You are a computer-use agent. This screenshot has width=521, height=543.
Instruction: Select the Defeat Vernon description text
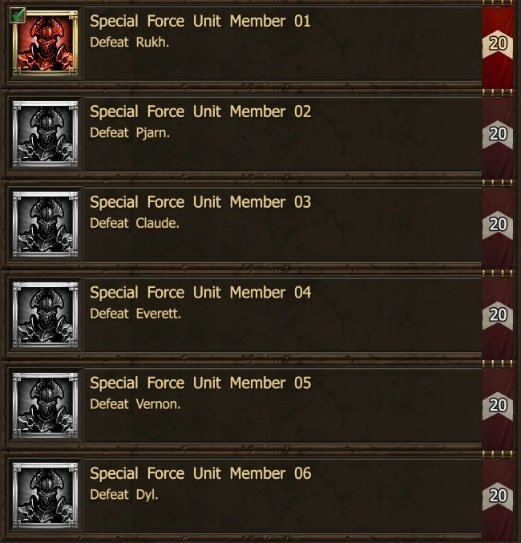[135, 404]
